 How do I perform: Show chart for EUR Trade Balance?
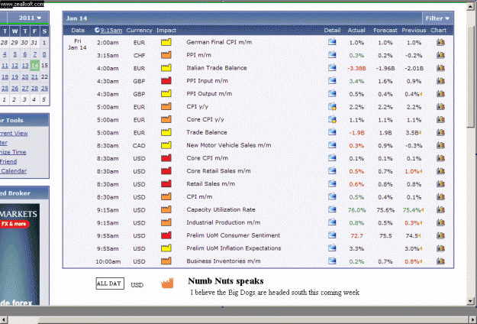[440, 132]
